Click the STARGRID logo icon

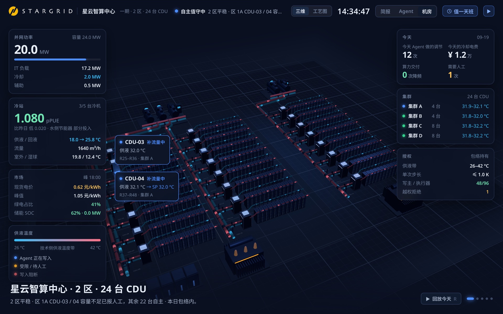point(13,11)
